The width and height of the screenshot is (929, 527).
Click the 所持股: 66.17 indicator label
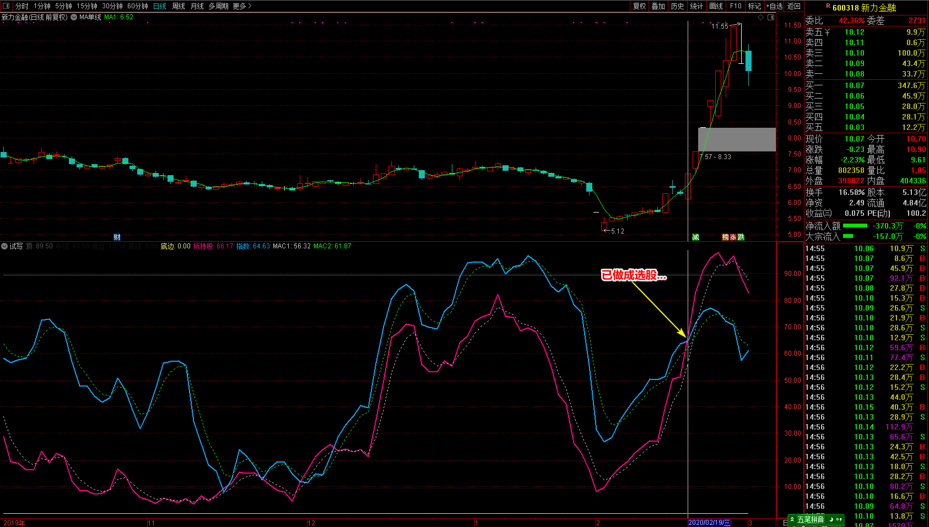point(213,246)
